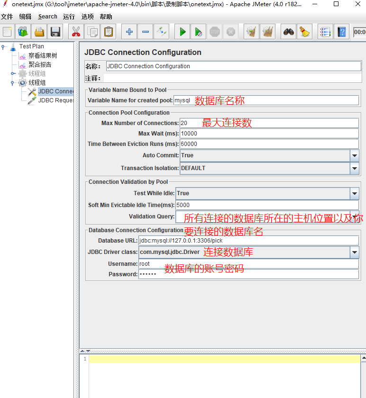Start the test with green play icon

point(183,32)
